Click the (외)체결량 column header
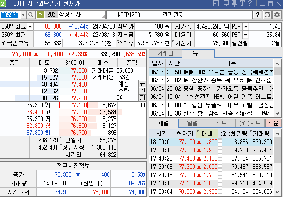This screenshot has width=283, height=197. [234, 133]
